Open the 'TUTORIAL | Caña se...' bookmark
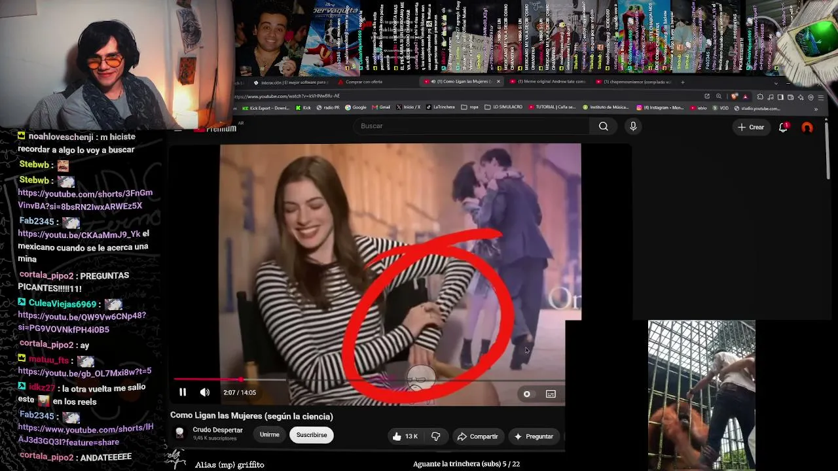Image resolution: width=838 pixels, height=471 pixels. point(553,107)
